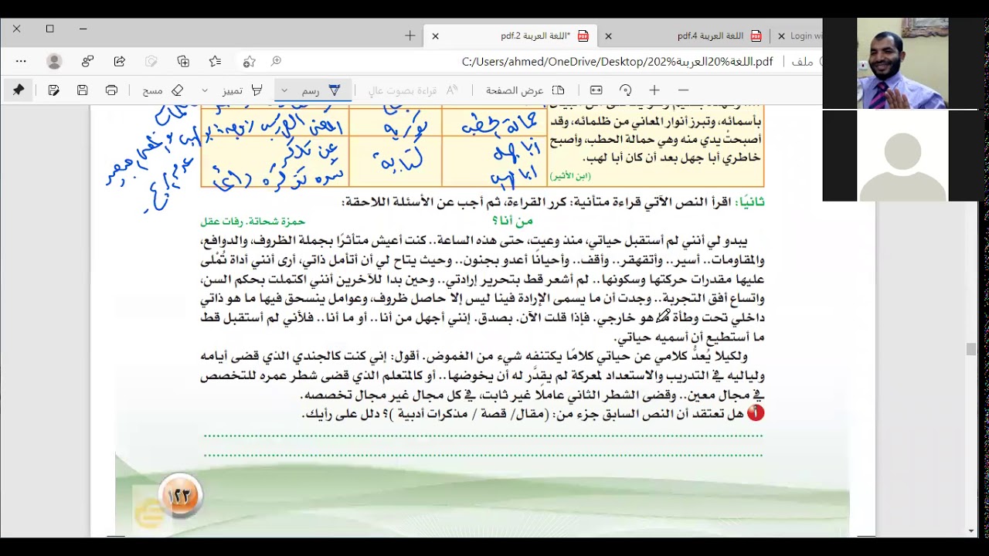Pin the PDF toolbar
This screenshot has width=989, height=556.
pos(19,90)
